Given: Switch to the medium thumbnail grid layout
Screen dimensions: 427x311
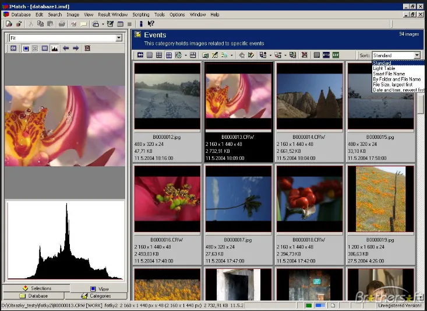Looking at the screenshot, I should coord(159,55).
